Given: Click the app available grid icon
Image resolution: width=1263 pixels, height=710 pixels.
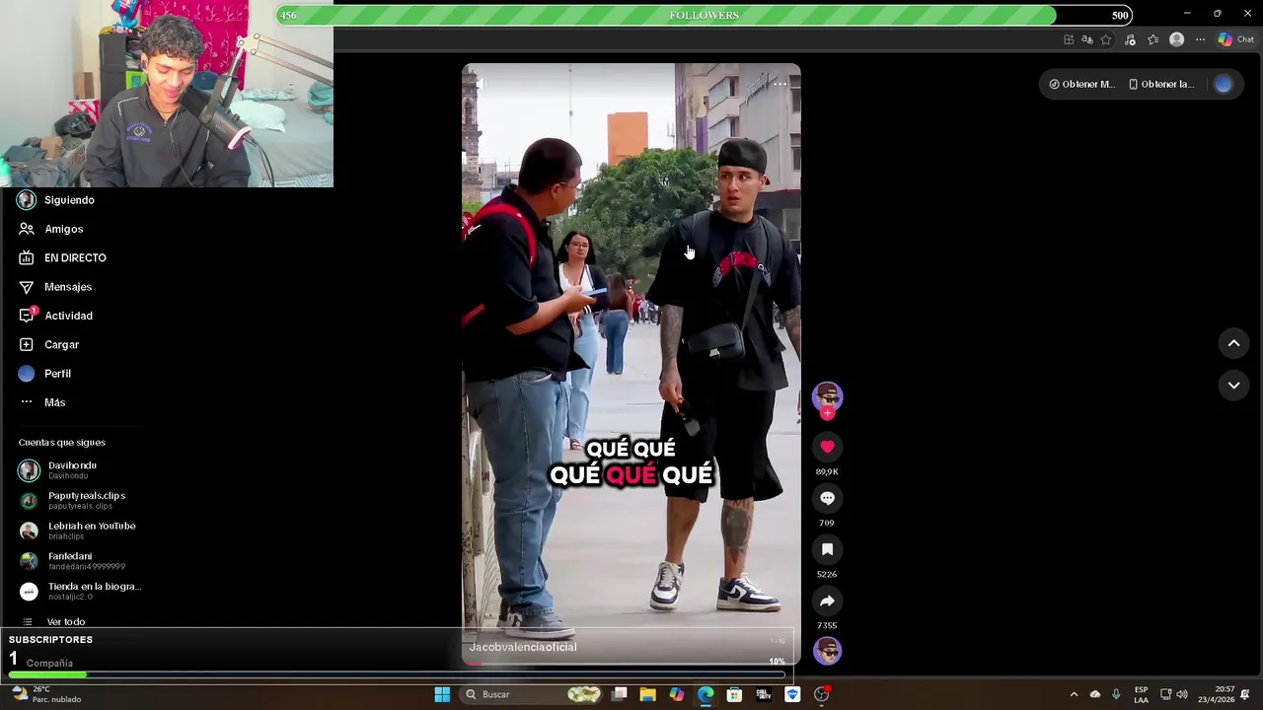Looking at the screenshot, I should 1069,39.
